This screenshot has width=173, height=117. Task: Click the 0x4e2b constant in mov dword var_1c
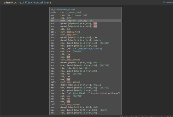[x=97, y=40]
